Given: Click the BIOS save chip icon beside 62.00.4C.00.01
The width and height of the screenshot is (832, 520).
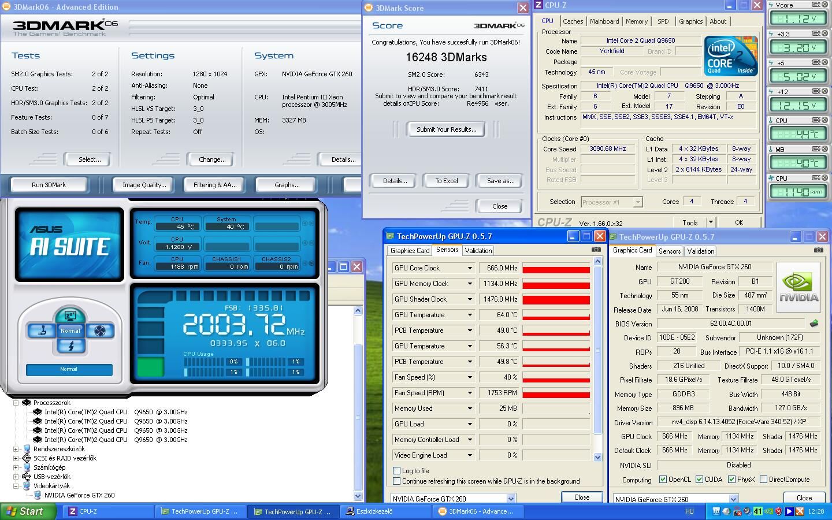Looking at the screenshot, I should coord(814,324).
